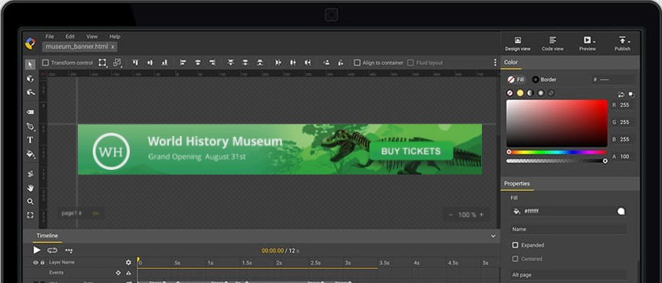Screen dimensions: 662x283
Task: Select the Paint bucket tool
Action: pos(30,154)
